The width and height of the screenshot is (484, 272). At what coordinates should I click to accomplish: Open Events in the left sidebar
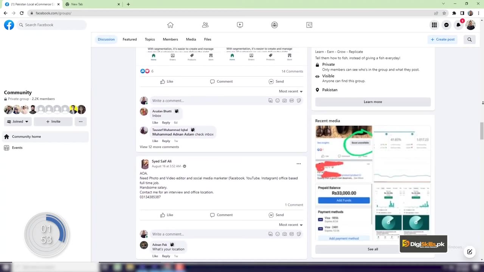pyautogui.click(x=45, y=148)
